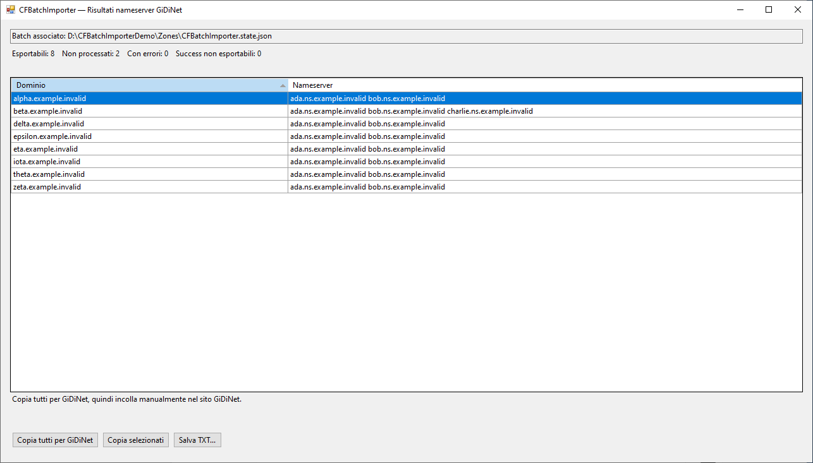The height and width of the screenshot is (463, 813).
Task: Click the Non processati: 2 counter label
Action: pos(90,54)
